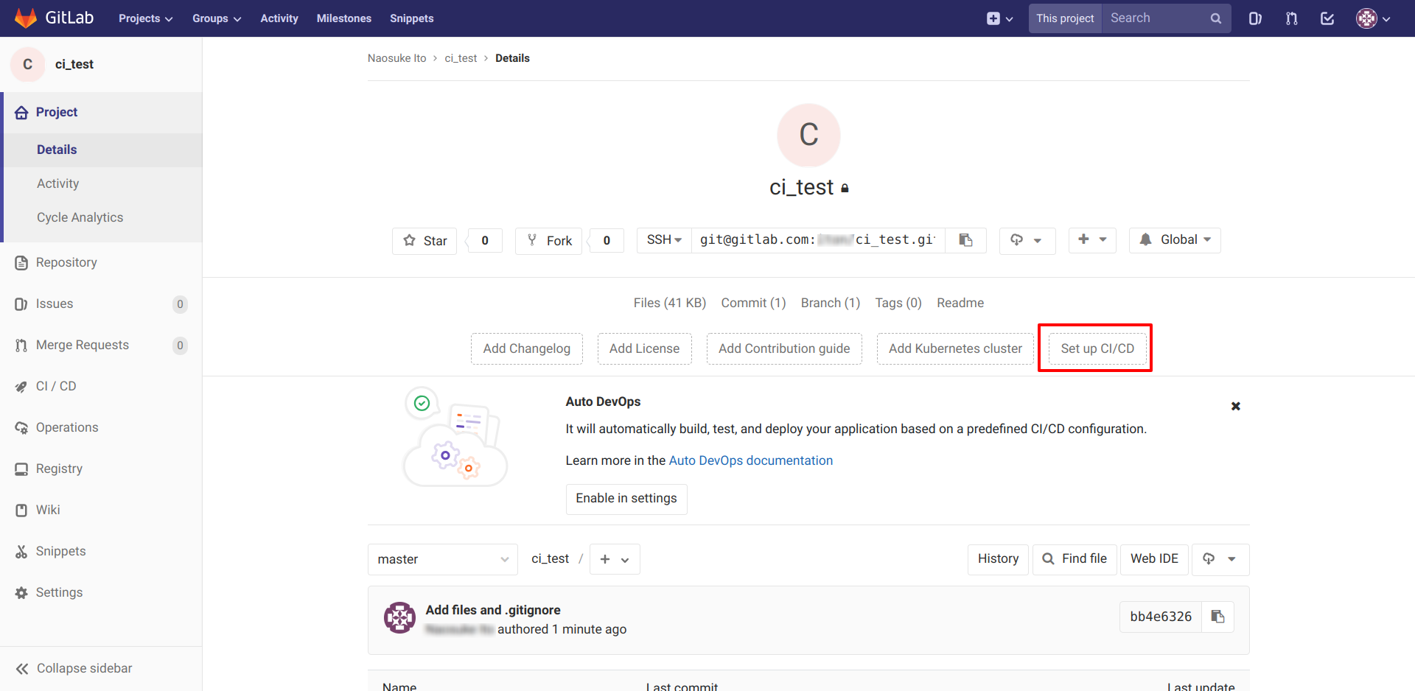
Task: Star the ci_test project
Action: point(424,241)
